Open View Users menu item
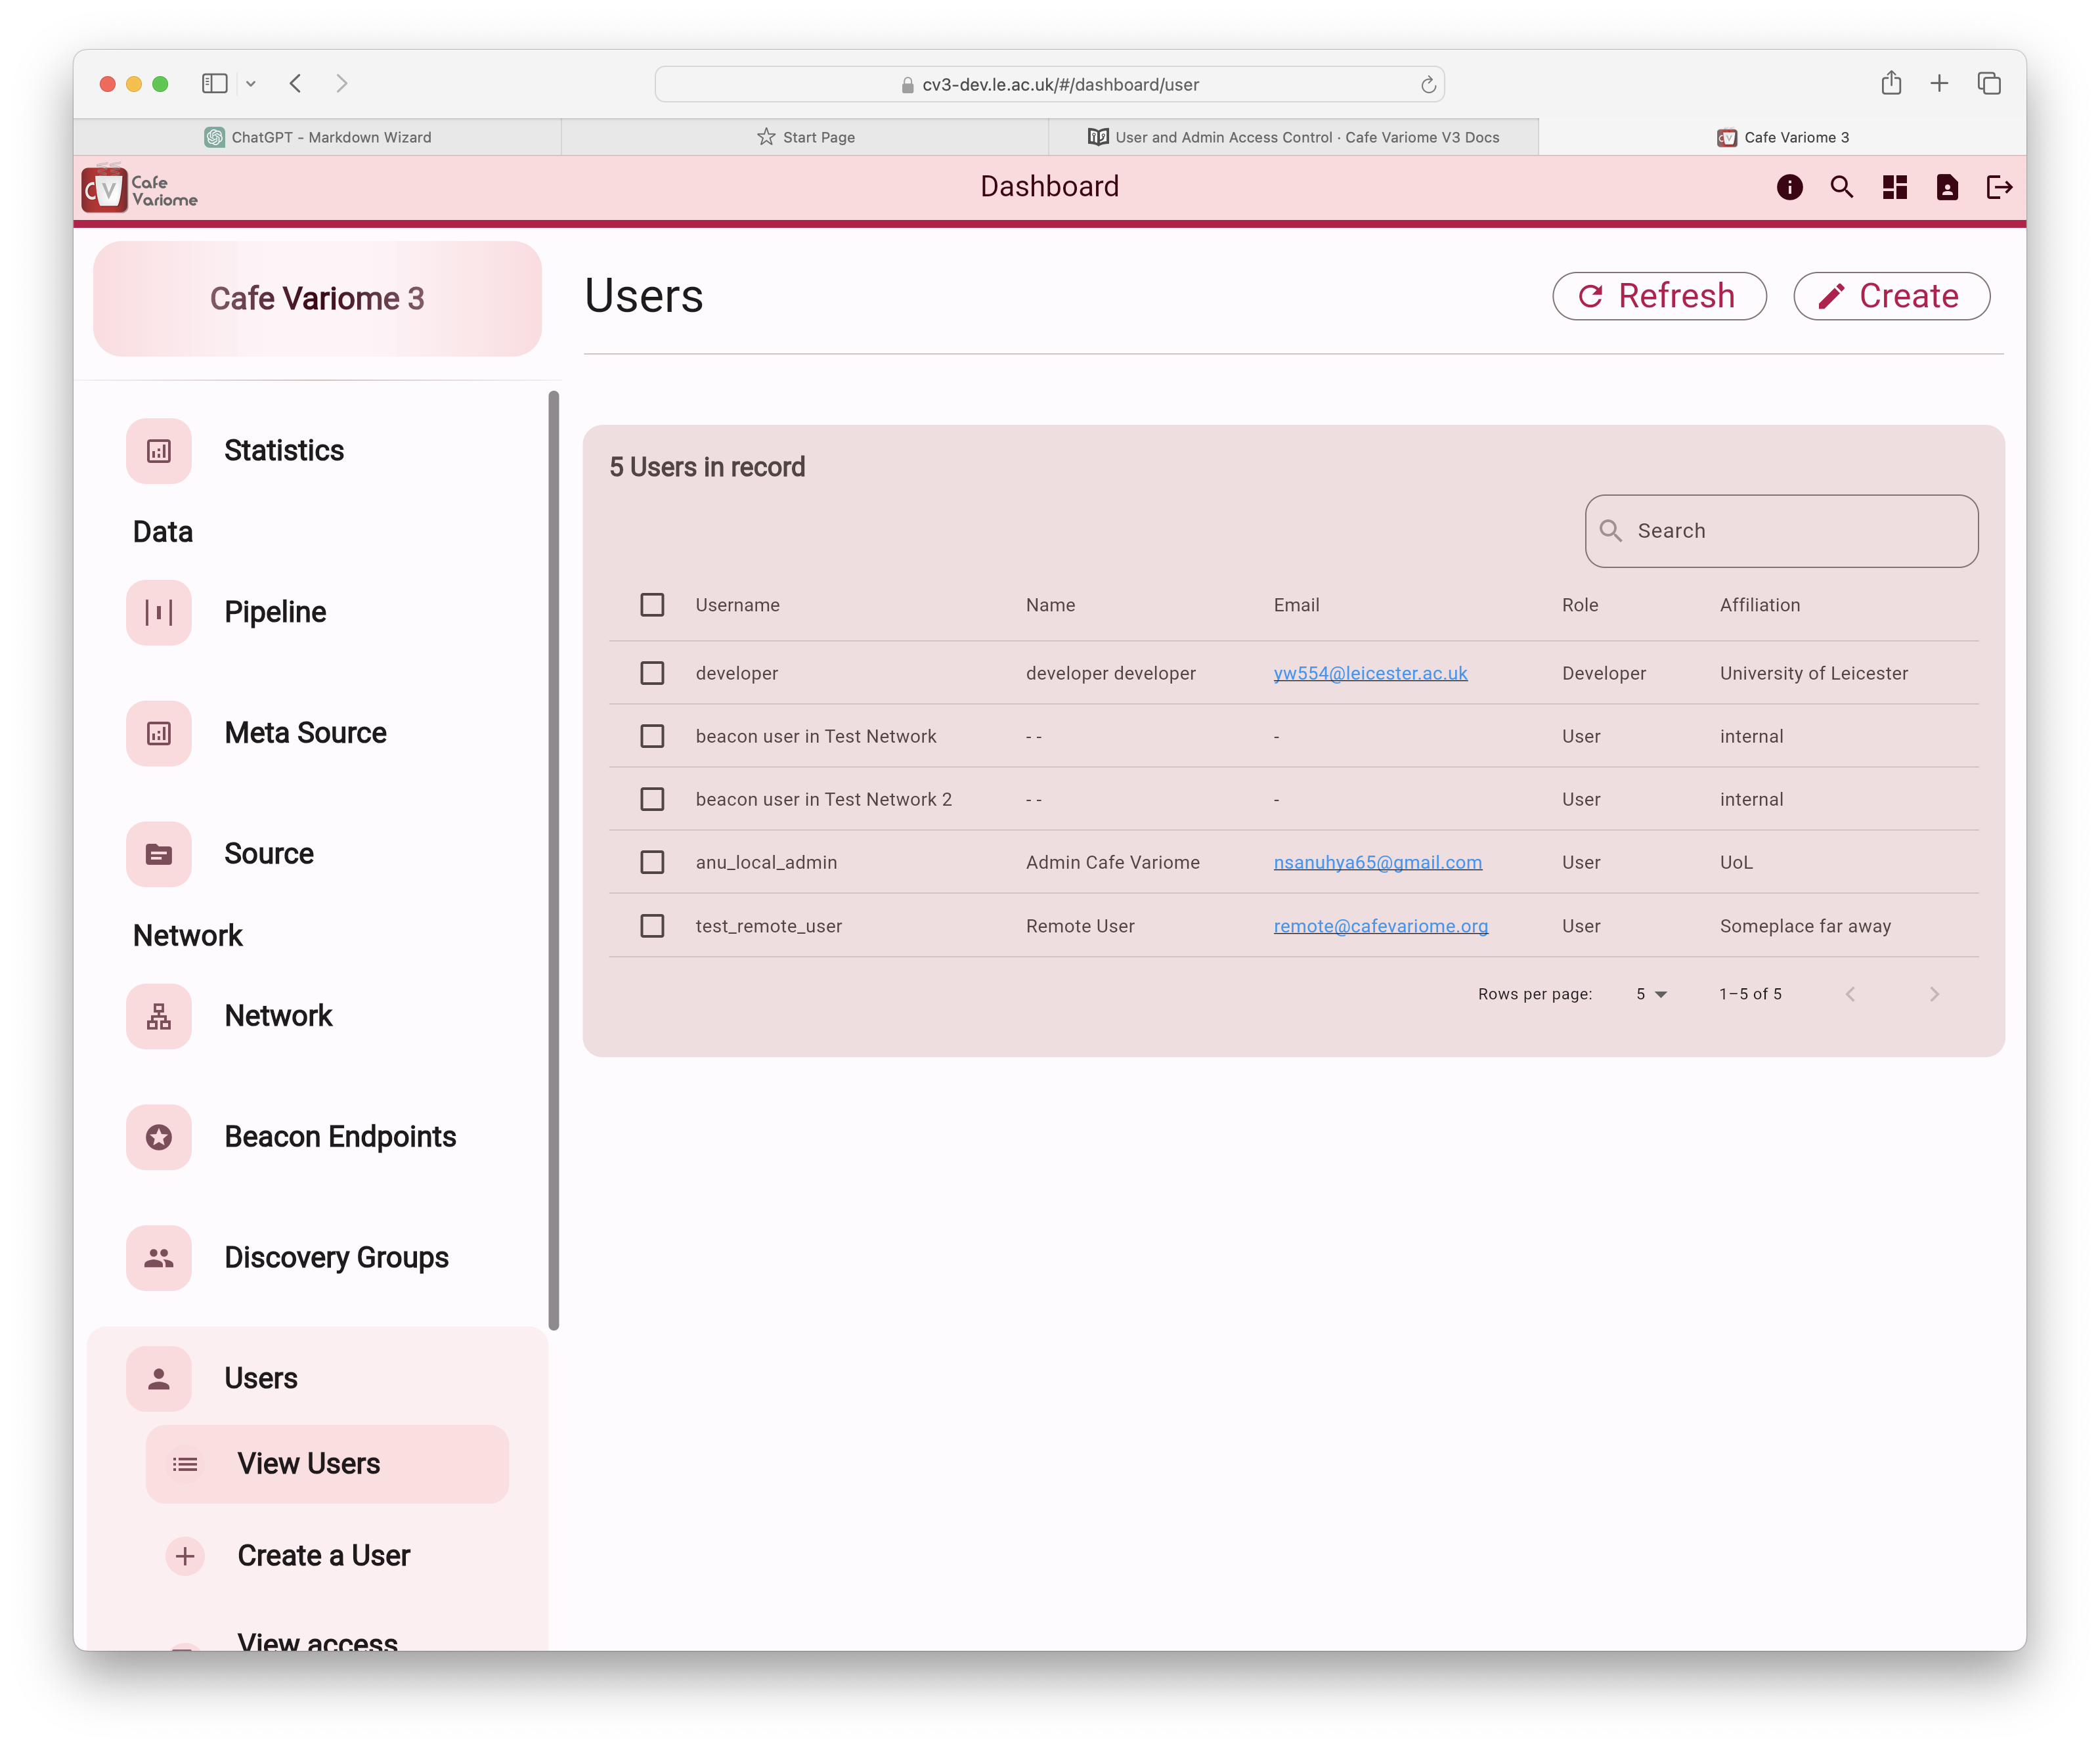Viewport: 2100px width, 1748px height. (327, 1464)
